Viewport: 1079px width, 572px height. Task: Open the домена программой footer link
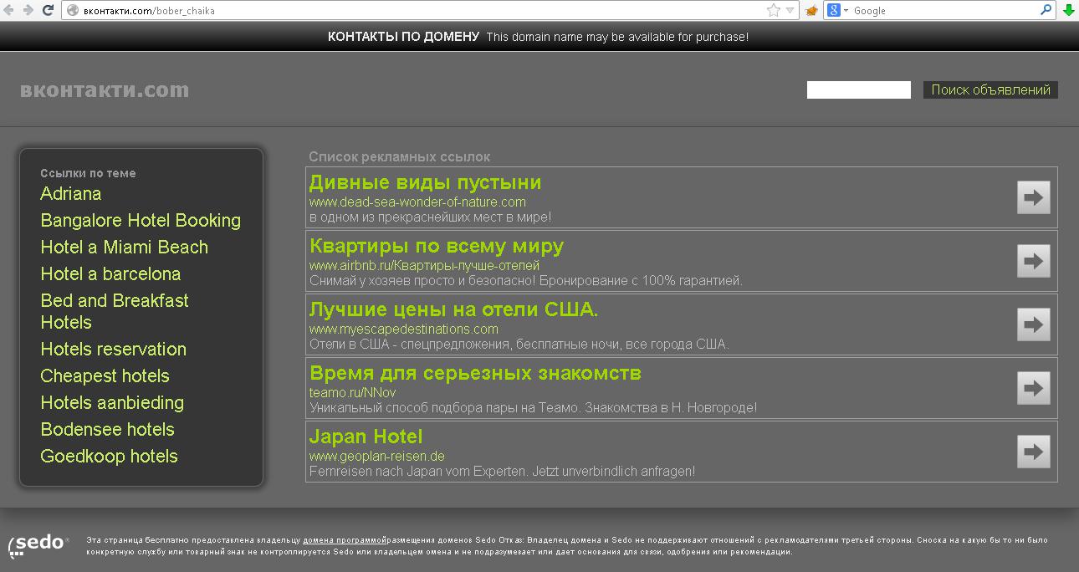click(345, 540)
